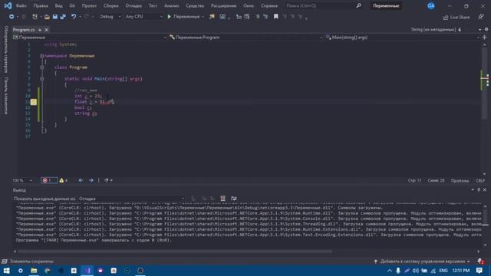
Task: Open the Main(string[] args) member dropdown
Action: tap(402, 38)
